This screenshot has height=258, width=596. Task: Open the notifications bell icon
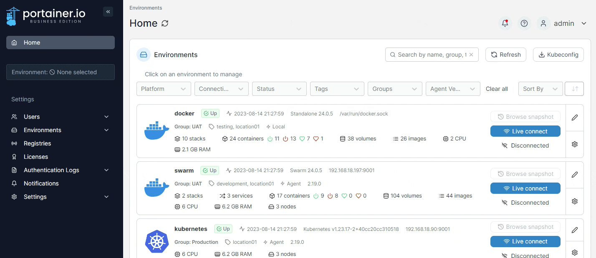505,23
